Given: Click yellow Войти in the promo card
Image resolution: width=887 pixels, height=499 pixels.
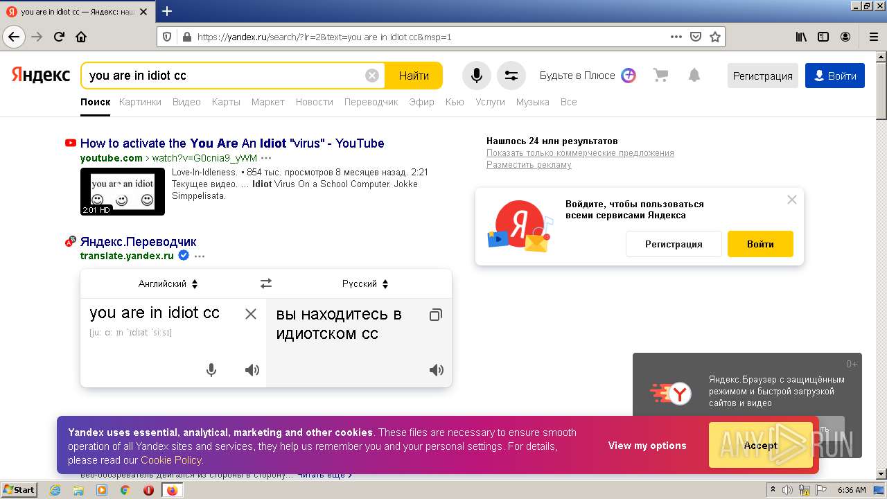Looking at the screenshot, I should (x=760, y=244).
